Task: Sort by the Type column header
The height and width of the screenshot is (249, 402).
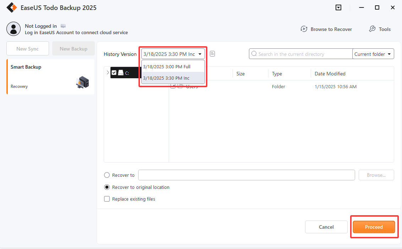Action: pos(277,74)
